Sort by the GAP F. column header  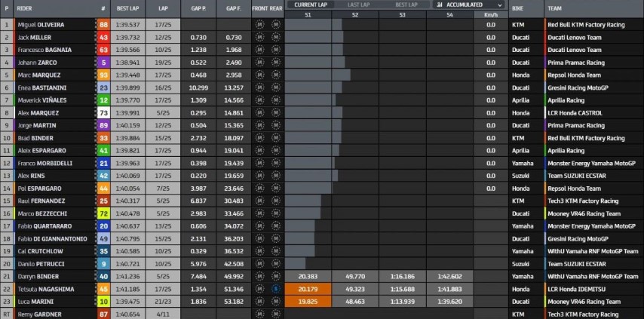click(233, 9)
